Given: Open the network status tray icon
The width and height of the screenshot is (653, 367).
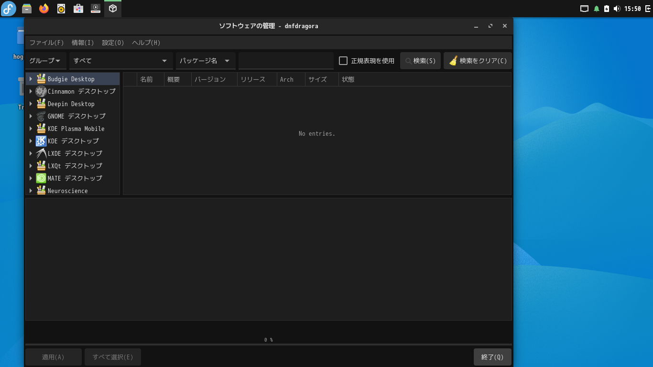Looking at the screenshot, I should (x=584, y=9).
